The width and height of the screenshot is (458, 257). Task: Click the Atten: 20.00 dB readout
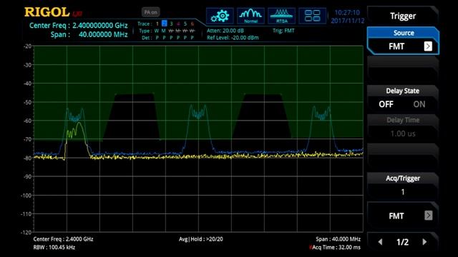click(225, 31)
